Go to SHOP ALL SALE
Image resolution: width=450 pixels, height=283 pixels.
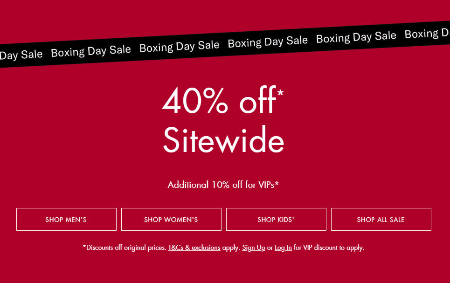pos(381,220)
